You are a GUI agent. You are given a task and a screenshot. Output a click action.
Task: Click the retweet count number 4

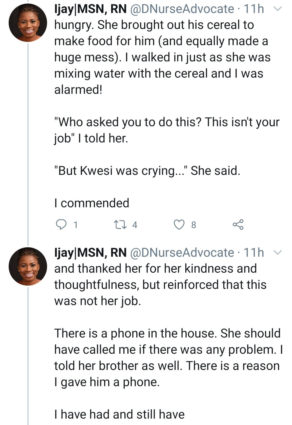pyautogui.click(x=135, y=225)
